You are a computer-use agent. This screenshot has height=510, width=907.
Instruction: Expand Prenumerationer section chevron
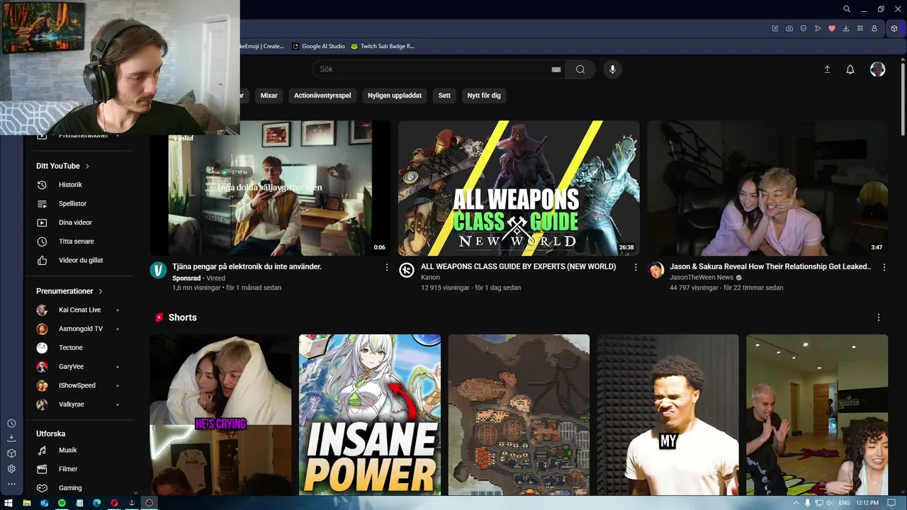pyautogui.click(x=101, y=291)
